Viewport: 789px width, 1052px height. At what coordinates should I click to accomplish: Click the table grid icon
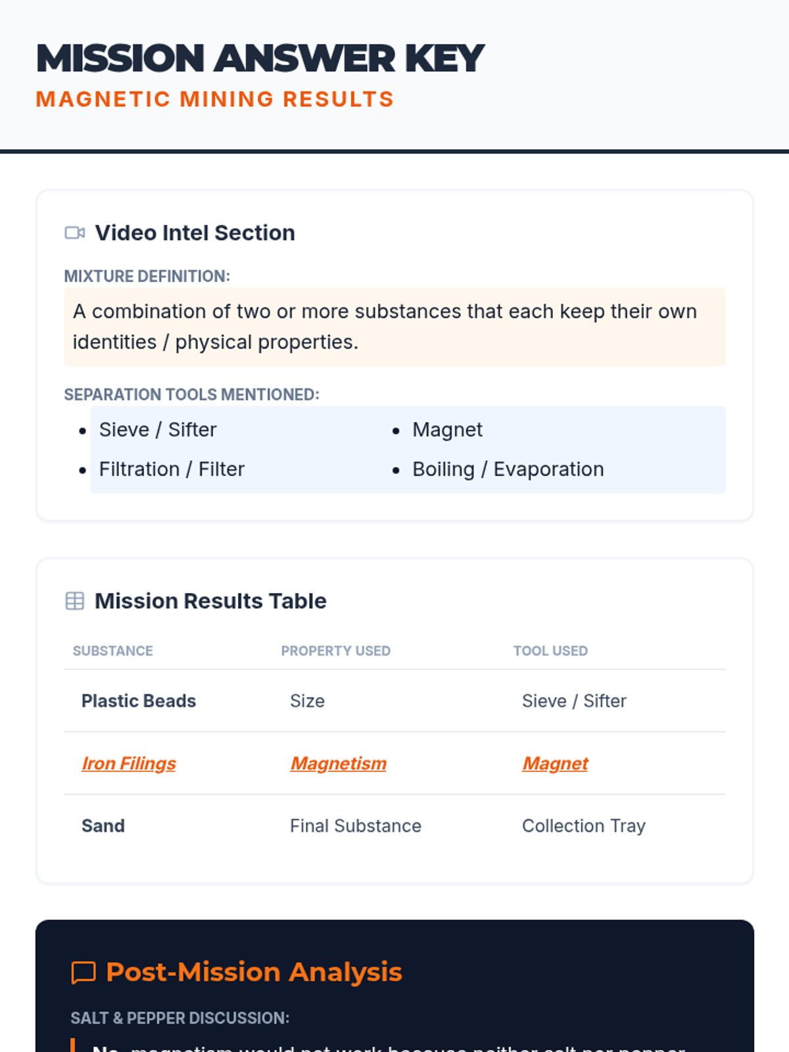tap(75, 601)
